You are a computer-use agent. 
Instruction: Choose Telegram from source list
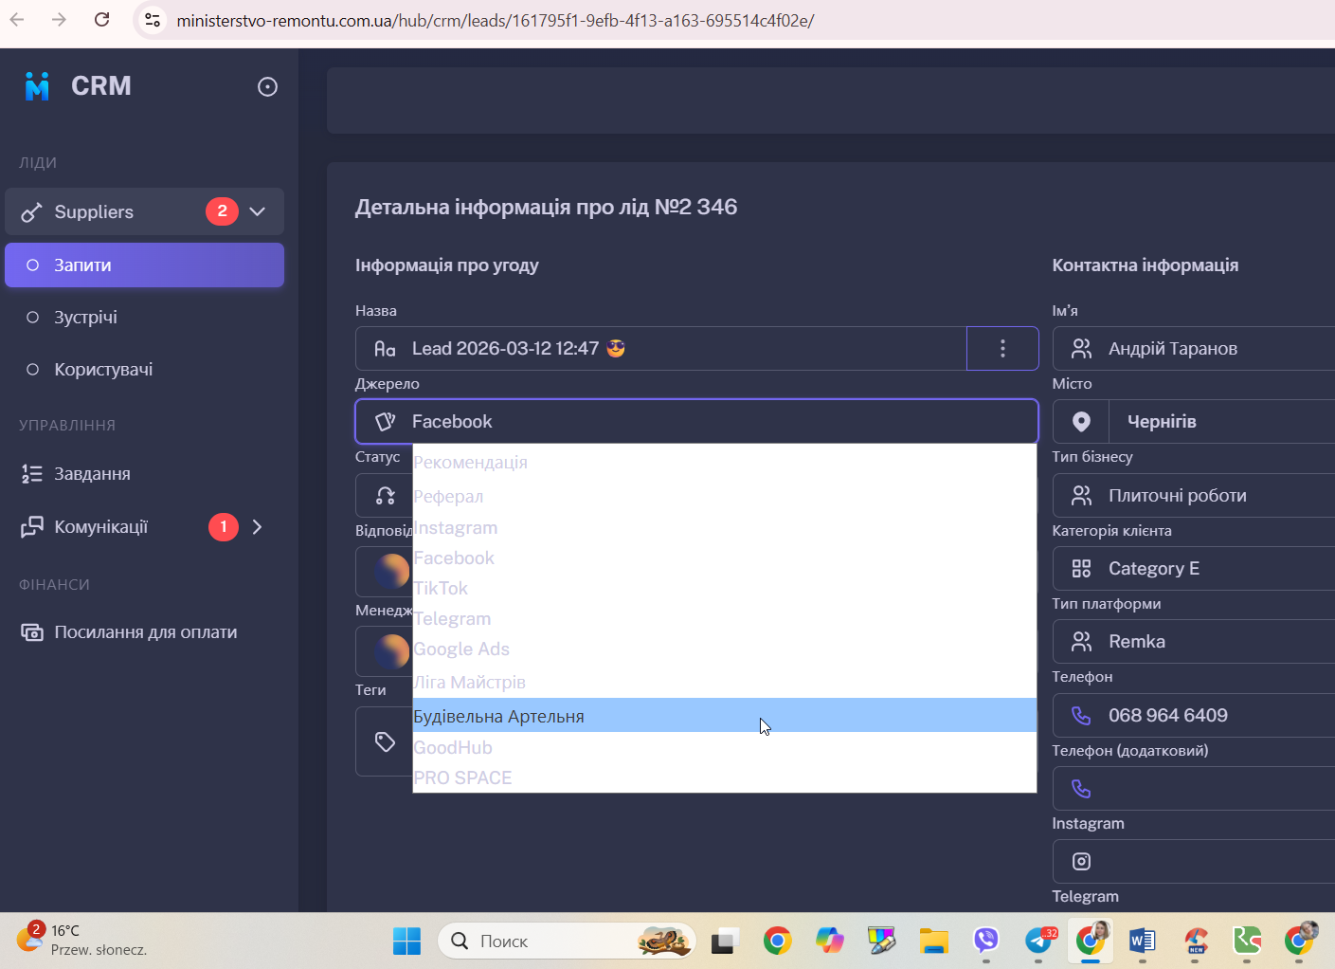click(725, 618)
